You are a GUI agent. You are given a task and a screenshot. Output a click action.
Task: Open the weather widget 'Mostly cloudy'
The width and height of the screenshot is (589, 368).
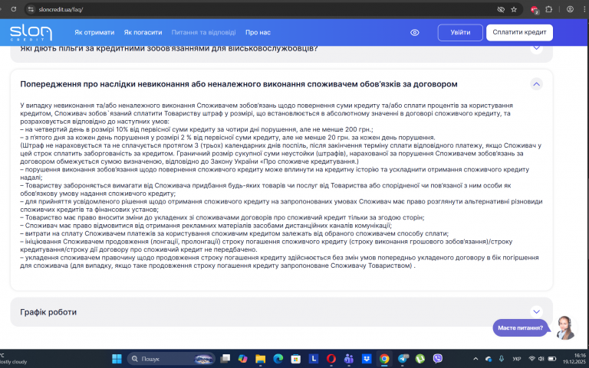pos(14,359)
